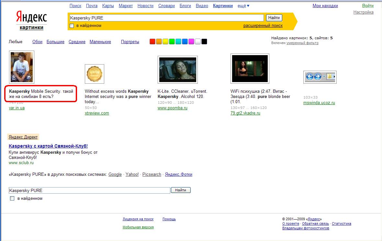The image size is (382, 241).
Task: Open the Поиск service link
Action: point(75,6)
